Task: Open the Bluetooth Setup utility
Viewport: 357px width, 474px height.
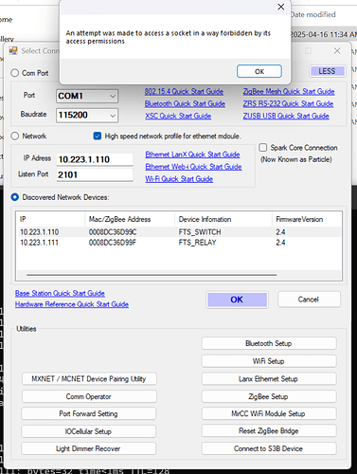Action: [269, 343]
